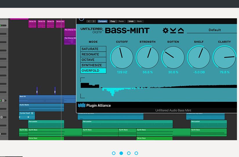The height and width of the screenshot is (157, 239).
Task: Select the Cymbal Swell region
Action: pos(27,116)
